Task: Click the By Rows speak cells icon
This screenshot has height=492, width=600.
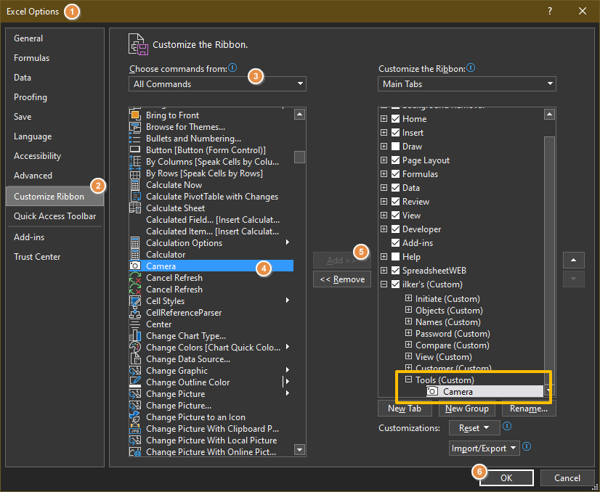Action: click(x=135, y=173)
